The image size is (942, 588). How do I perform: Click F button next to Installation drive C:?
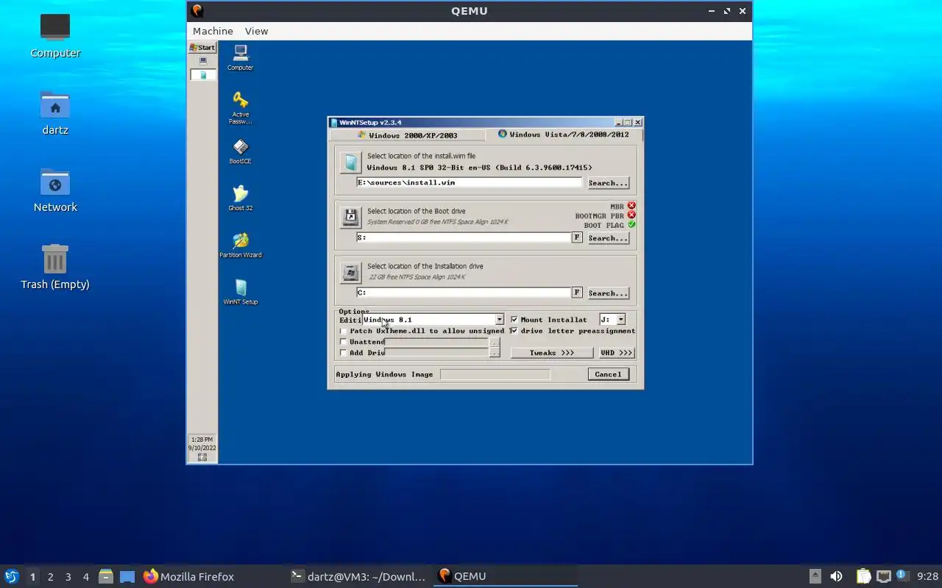[577, 293]
